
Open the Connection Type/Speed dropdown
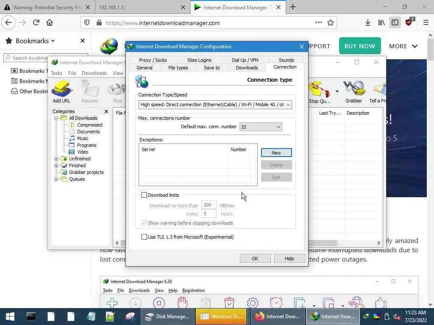click(215, 105)
